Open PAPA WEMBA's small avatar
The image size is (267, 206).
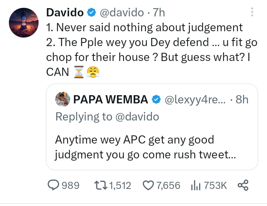[x=62, y=99]
